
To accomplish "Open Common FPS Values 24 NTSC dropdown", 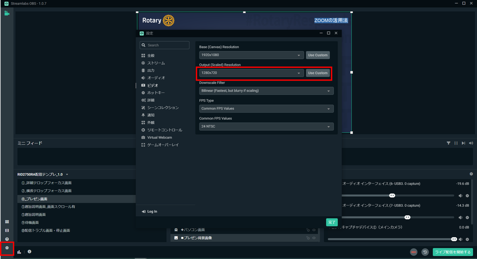I will [266, 127].
